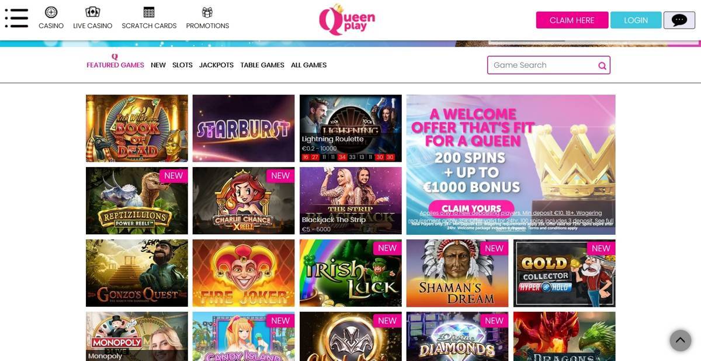Launch the Gonzo's Quest game tile
The height and width of the screenshot is (361, 701).
137,273
